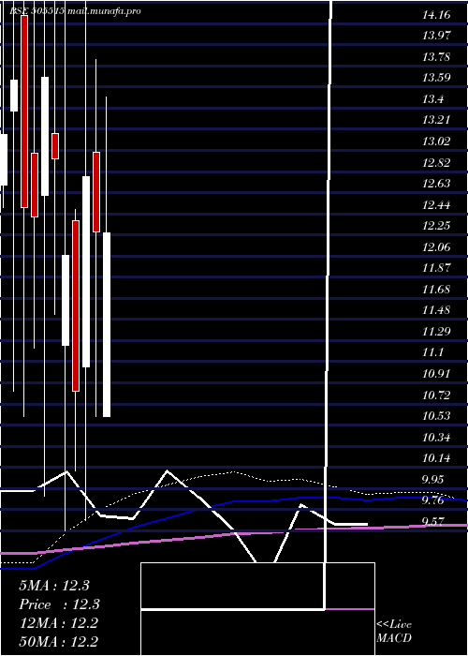Select the 10.34 axis value
468x656 pixels.
436,438
